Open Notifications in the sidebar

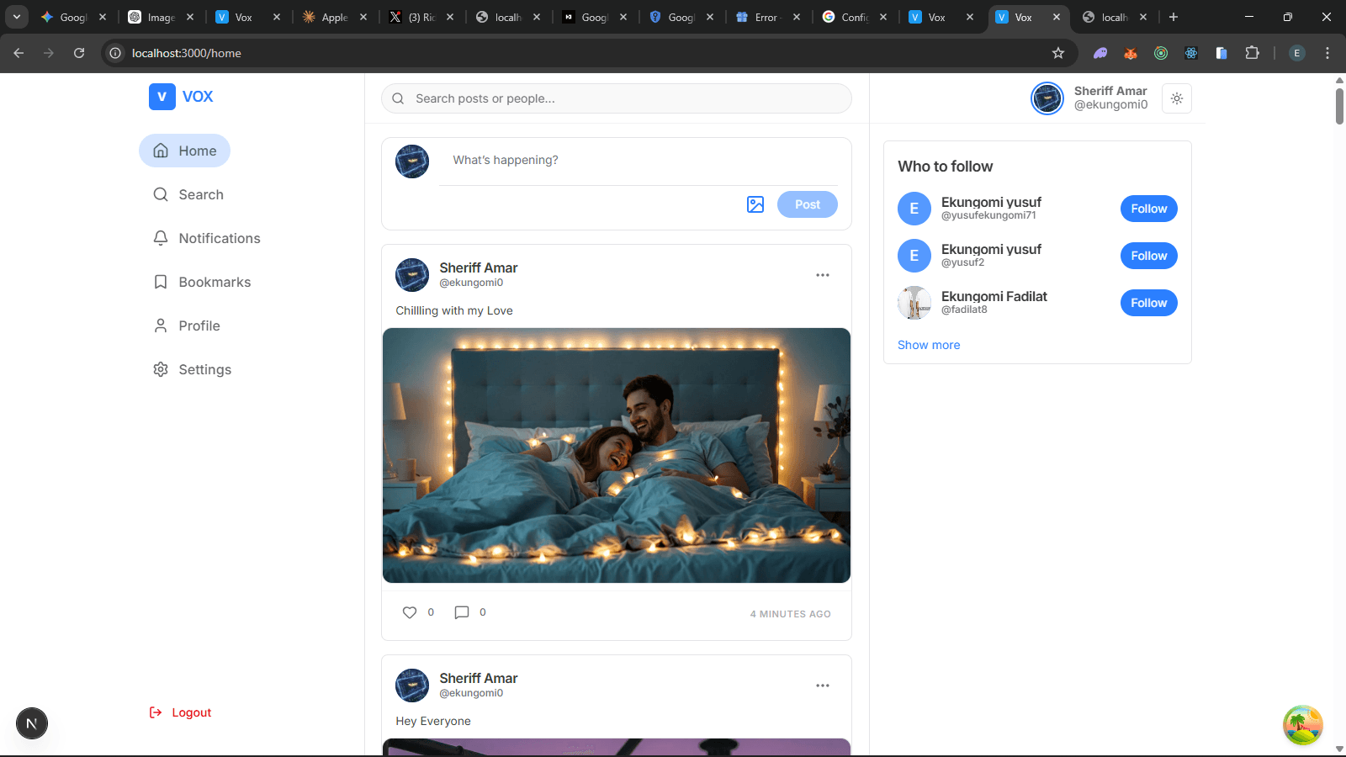pyautogui.click(x=206, y=238)
